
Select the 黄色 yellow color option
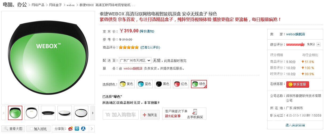coord(126,84)
